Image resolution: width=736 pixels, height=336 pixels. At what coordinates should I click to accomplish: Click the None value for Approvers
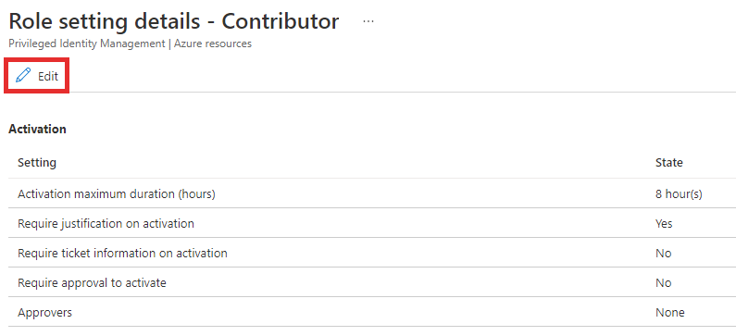(x=670, y=313)
